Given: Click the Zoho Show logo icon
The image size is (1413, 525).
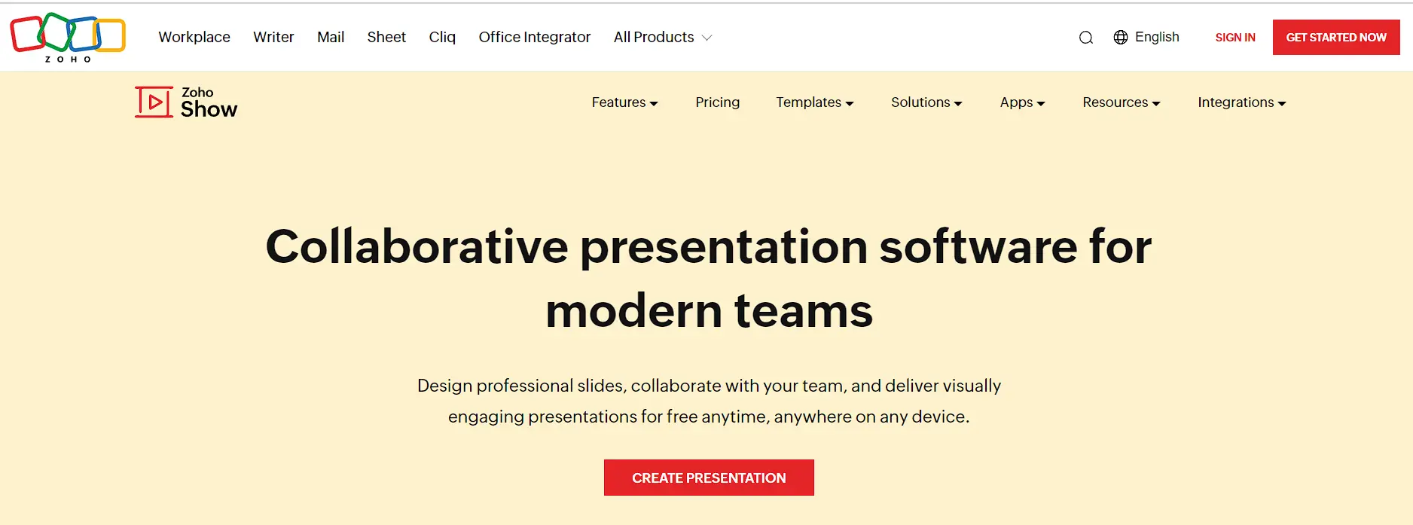Looking at the screenshot, I should point(154,102).
